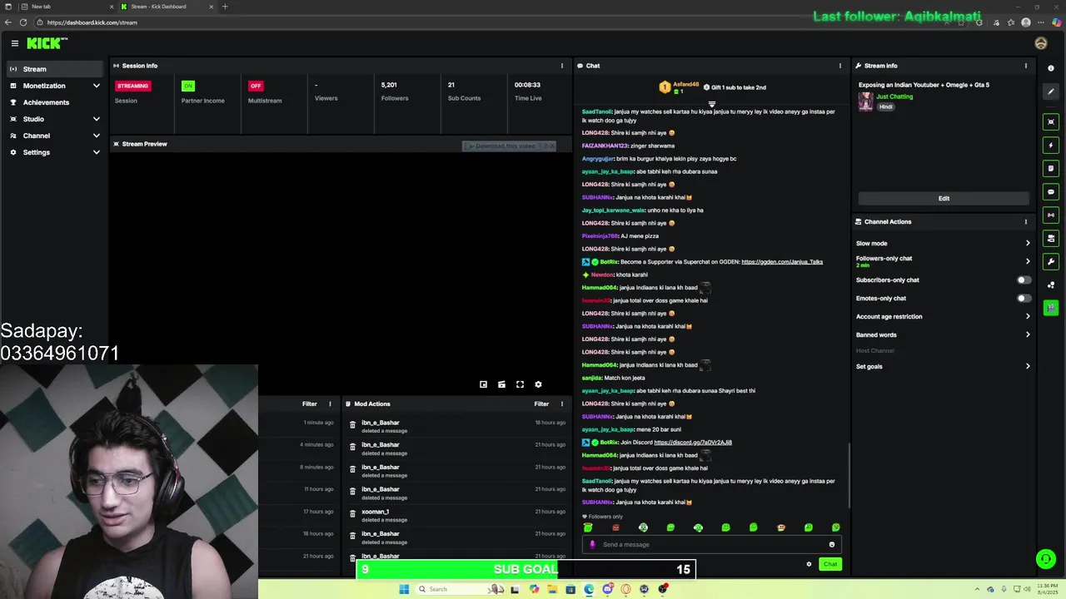
Task: Open emoji picker in message box
Action: point(831,545)
